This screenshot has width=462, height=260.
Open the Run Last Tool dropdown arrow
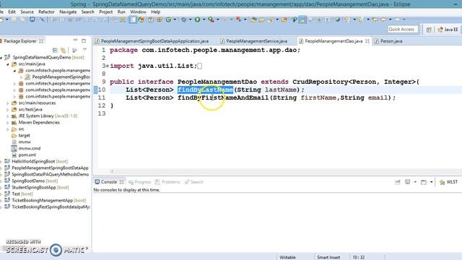pyautogui.click(x=218, y=19)
